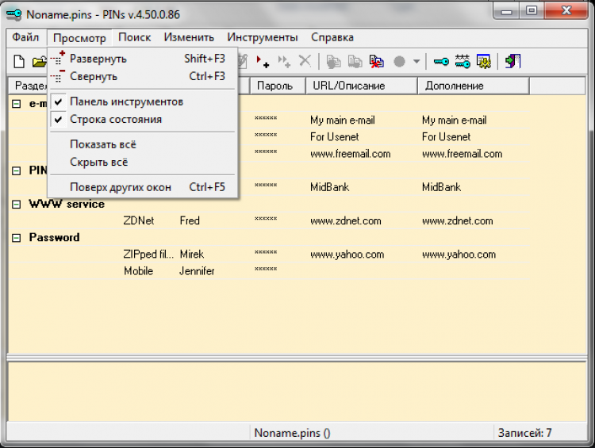Click the horizontal splitter above the notes pane
595x448 pixels.
pos(297,358)
